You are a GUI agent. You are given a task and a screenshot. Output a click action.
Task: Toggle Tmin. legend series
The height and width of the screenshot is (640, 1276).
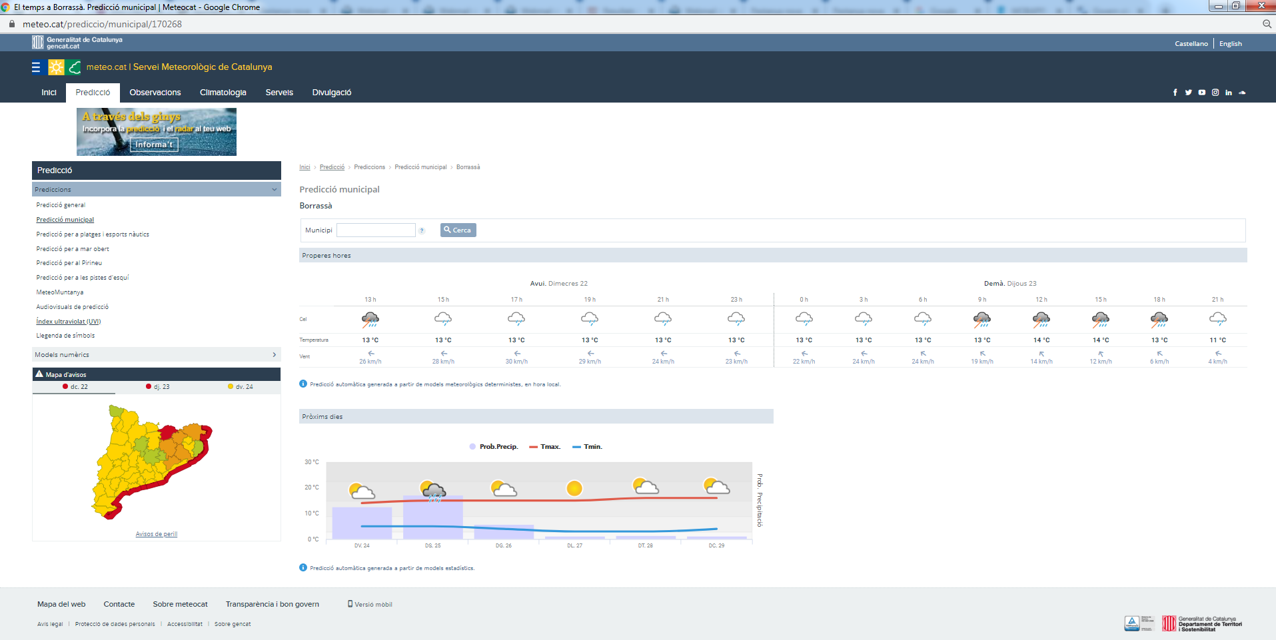click(x=588, y=447)
